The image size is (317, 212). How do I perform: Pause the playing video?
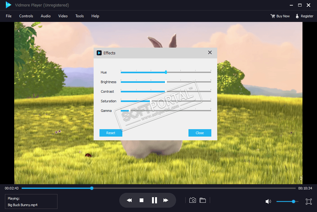tap(154, 200)
